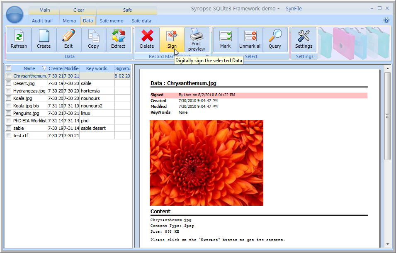
Task: Open the Settings tools icon
Action: (304, 39)
